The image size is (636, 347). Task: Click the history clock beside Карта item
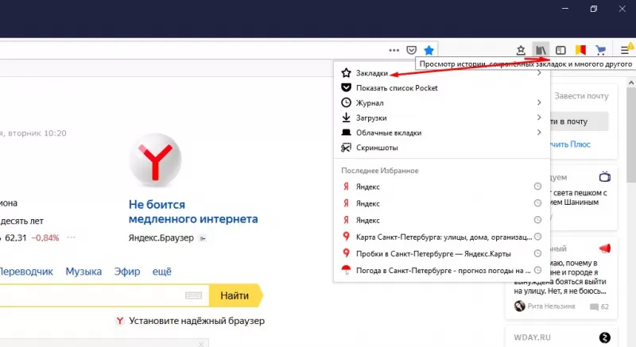click(537, 237)
